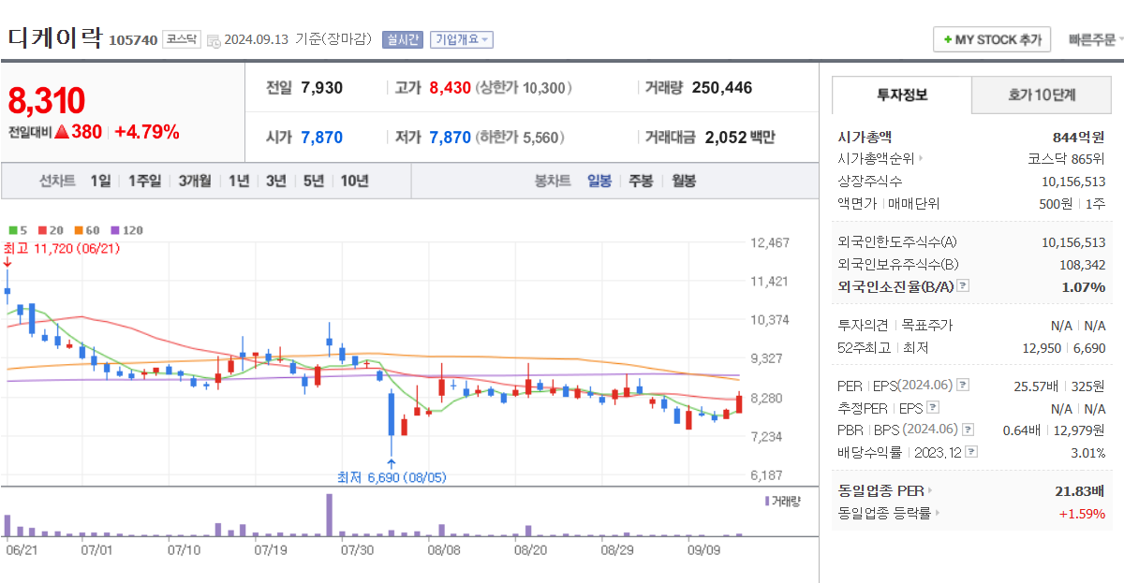The width and height of the screenshot is (1124, 583).
Task: Click the purple 거래량 volume legend
Action: point(783,502)
